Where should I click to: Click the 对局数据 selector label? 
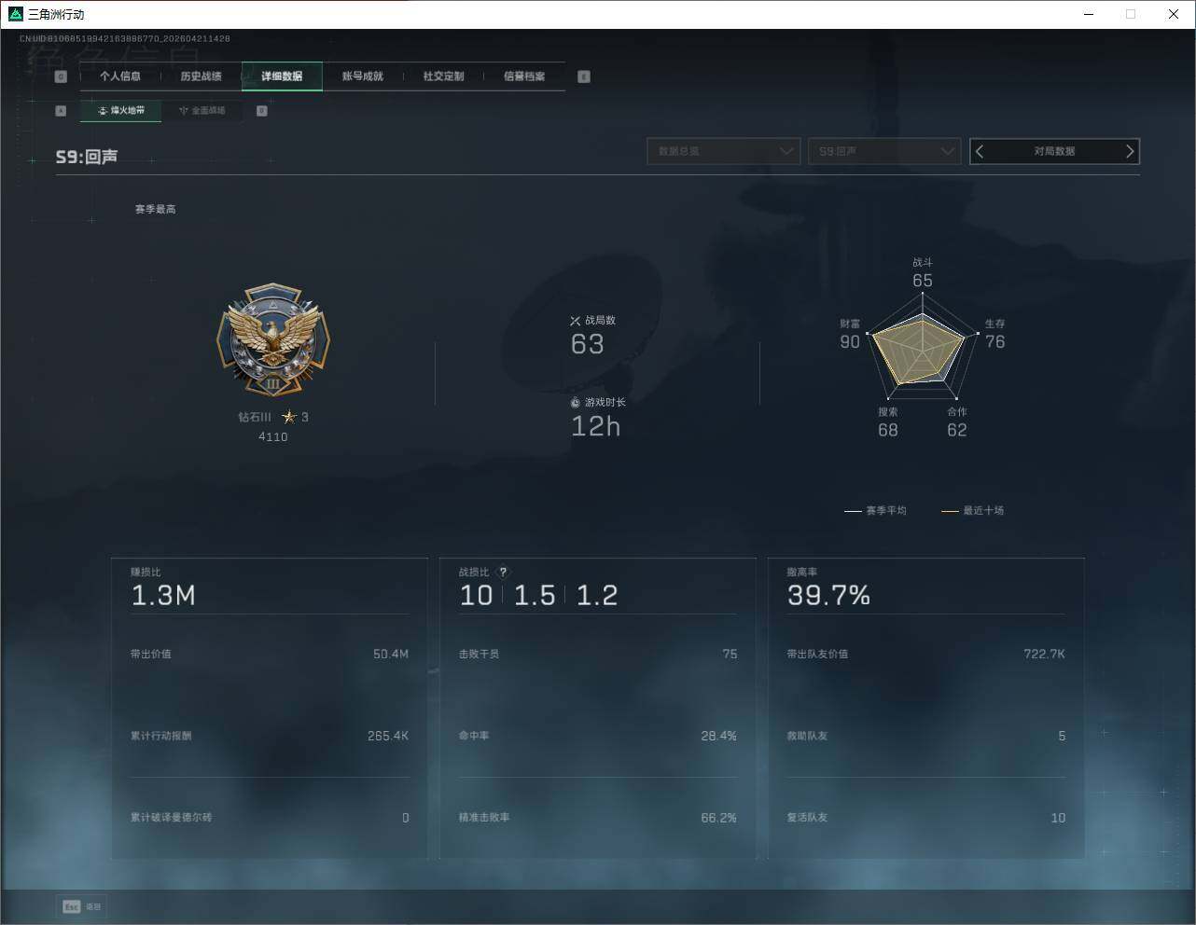pos(1055,151)
